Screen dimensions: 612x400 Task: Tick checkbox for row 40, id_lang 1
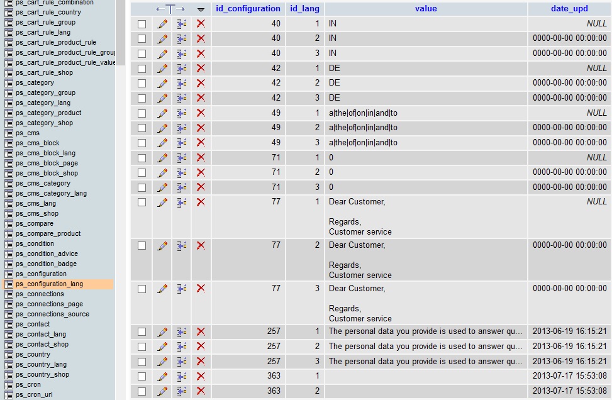pos(142,24)
